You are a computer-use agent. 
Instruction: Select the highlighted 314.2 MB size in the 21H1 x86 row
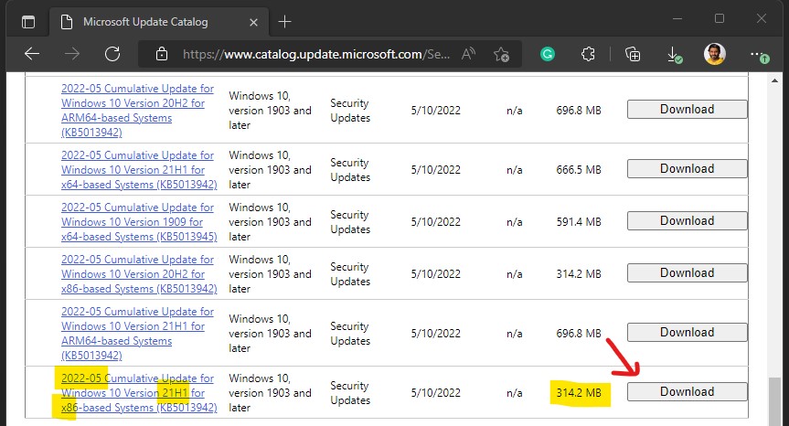point(579,393)
